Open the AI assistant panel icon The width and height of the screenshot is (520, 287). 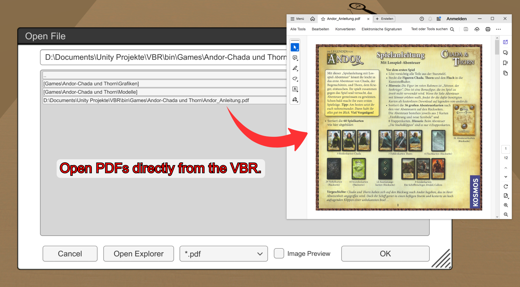505,42
